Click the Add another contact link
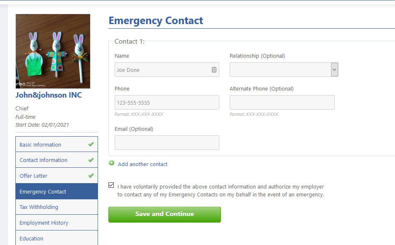The image size is (395, 245). [142, 164]
